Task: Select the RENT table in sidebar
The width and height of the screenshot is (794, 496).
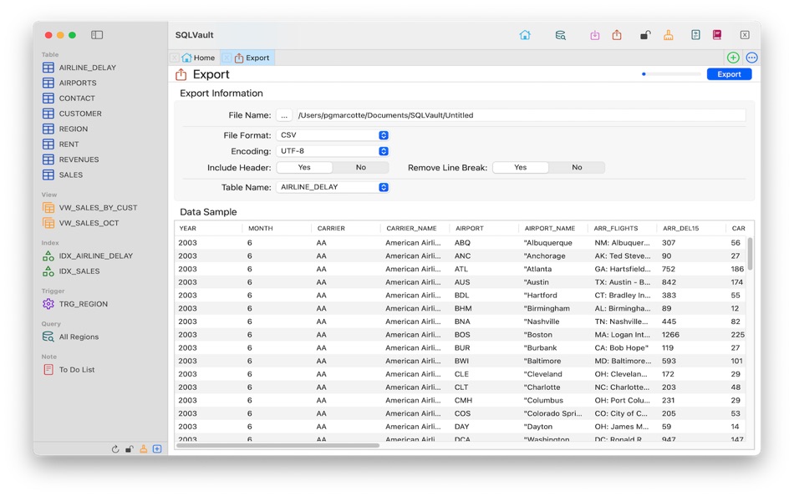Action: click(x=69, y=144)
